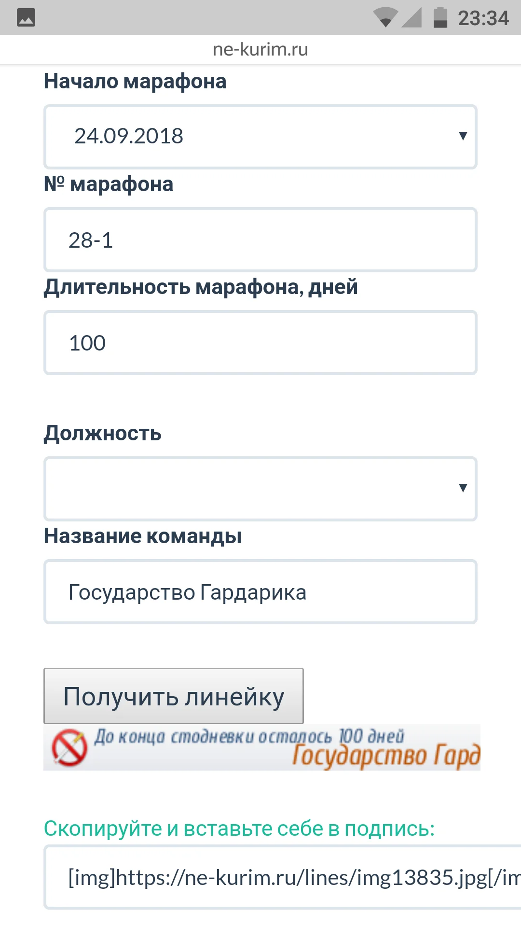Click the marathon duration field showing 100

click(x=260, y=342)
